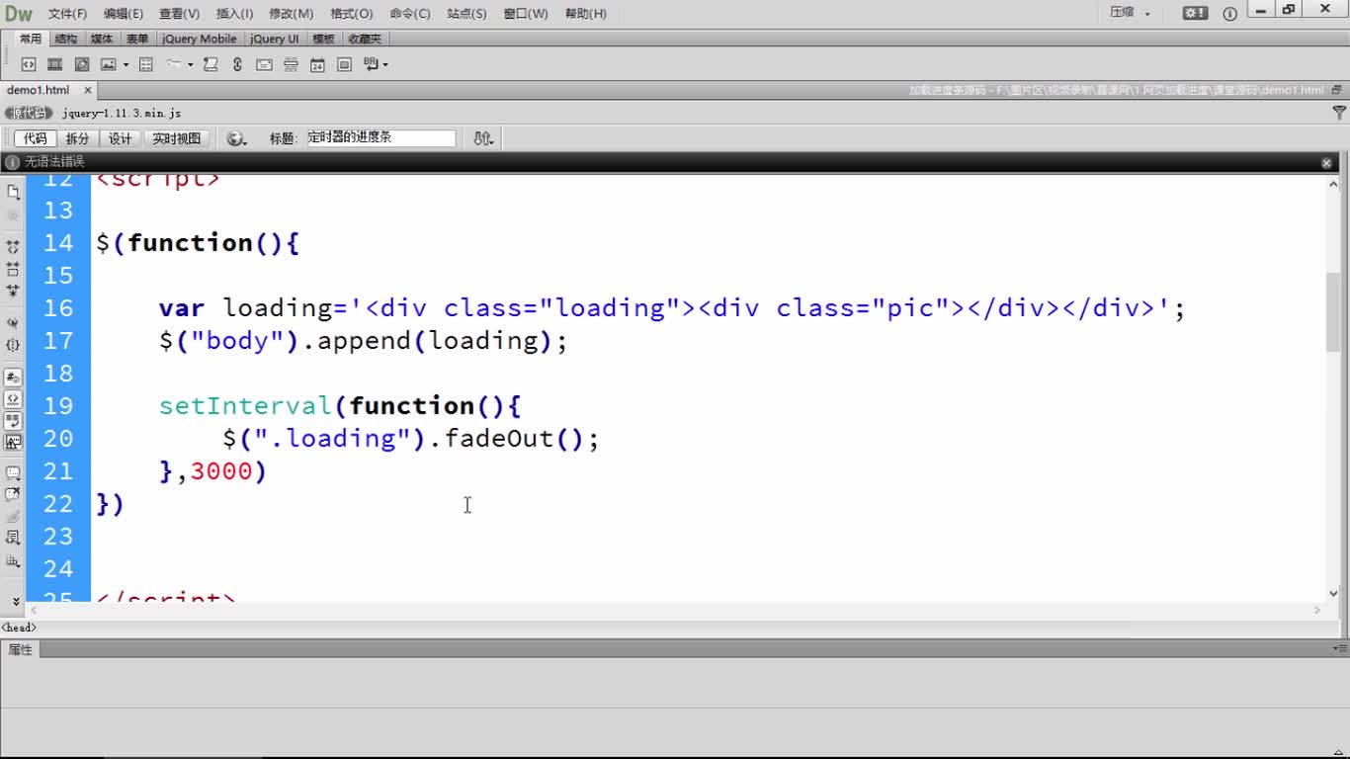Switch to the 收藏夹 insert tab

coord(365,39)
